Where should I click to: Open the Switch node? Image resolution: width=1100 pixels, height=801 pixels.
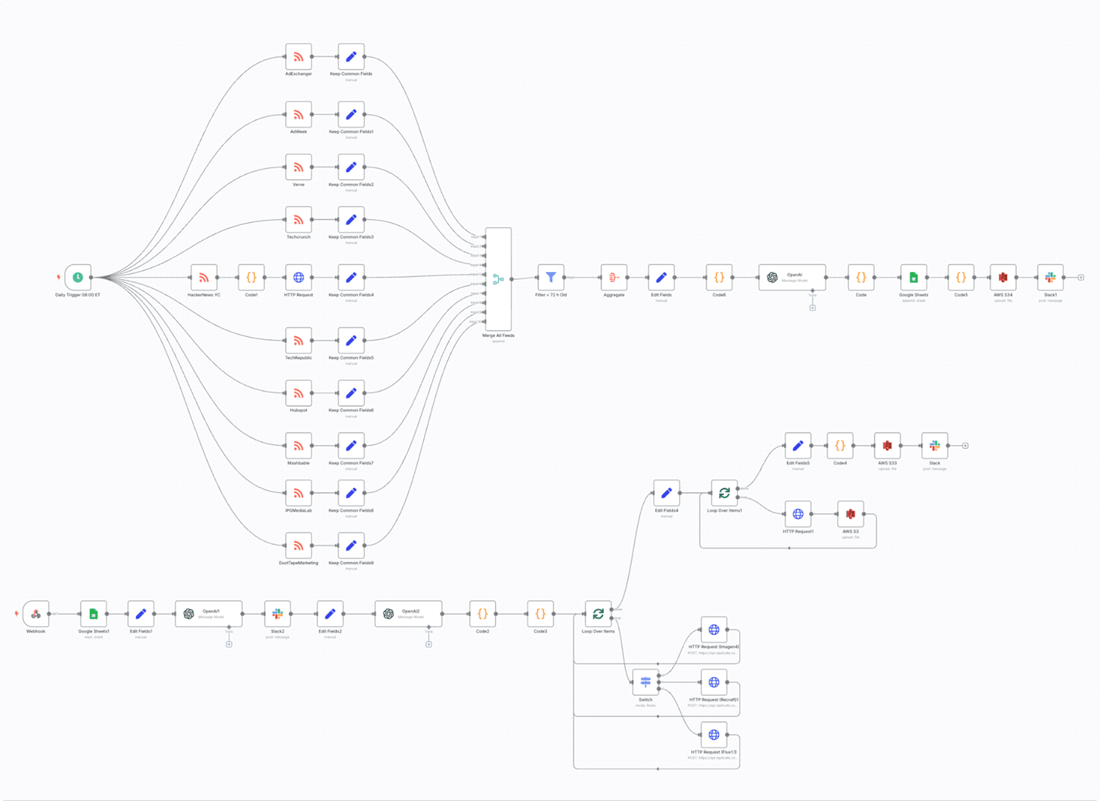[x=645, y=682]
